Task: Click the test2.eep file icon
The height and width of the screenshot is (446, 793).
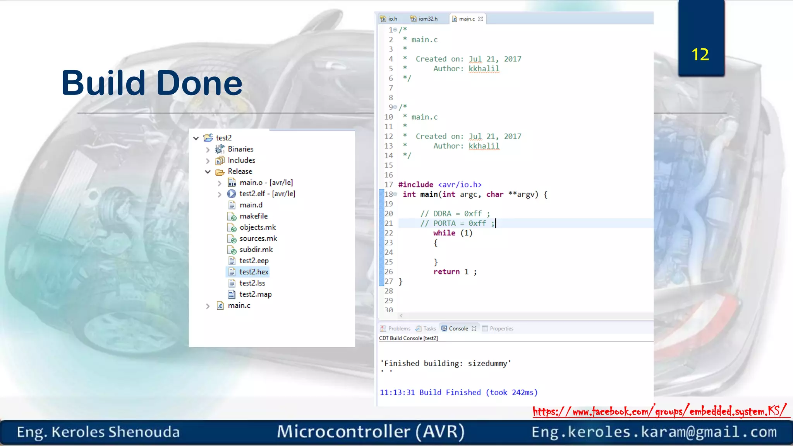Action: [x=232, y=261]
